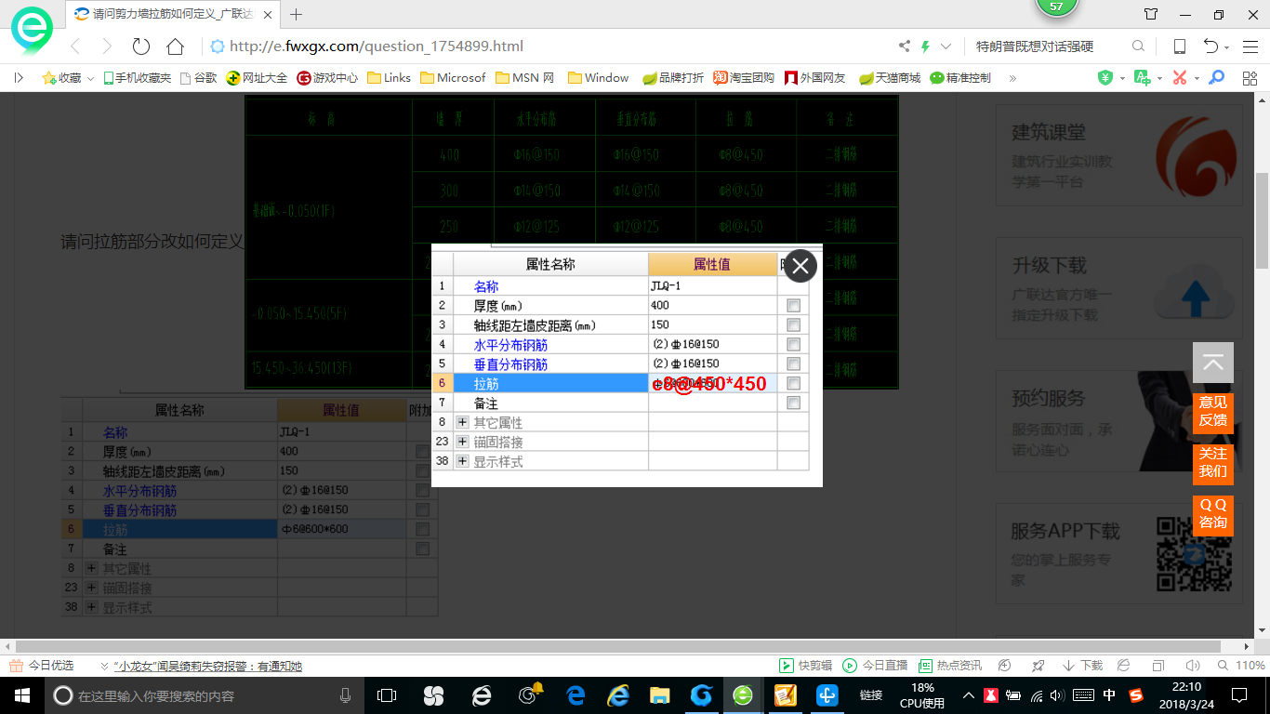Toggle checkbox in 厚度 row of popup
The width and height of the screenshot is (1270, 714).
click(793, 305)
